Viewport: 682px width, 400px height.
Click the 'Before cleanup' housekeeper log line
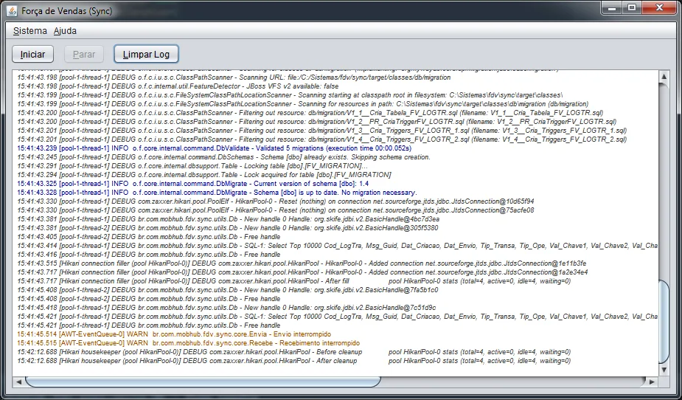pyautogui.click(x=294, y=352)
